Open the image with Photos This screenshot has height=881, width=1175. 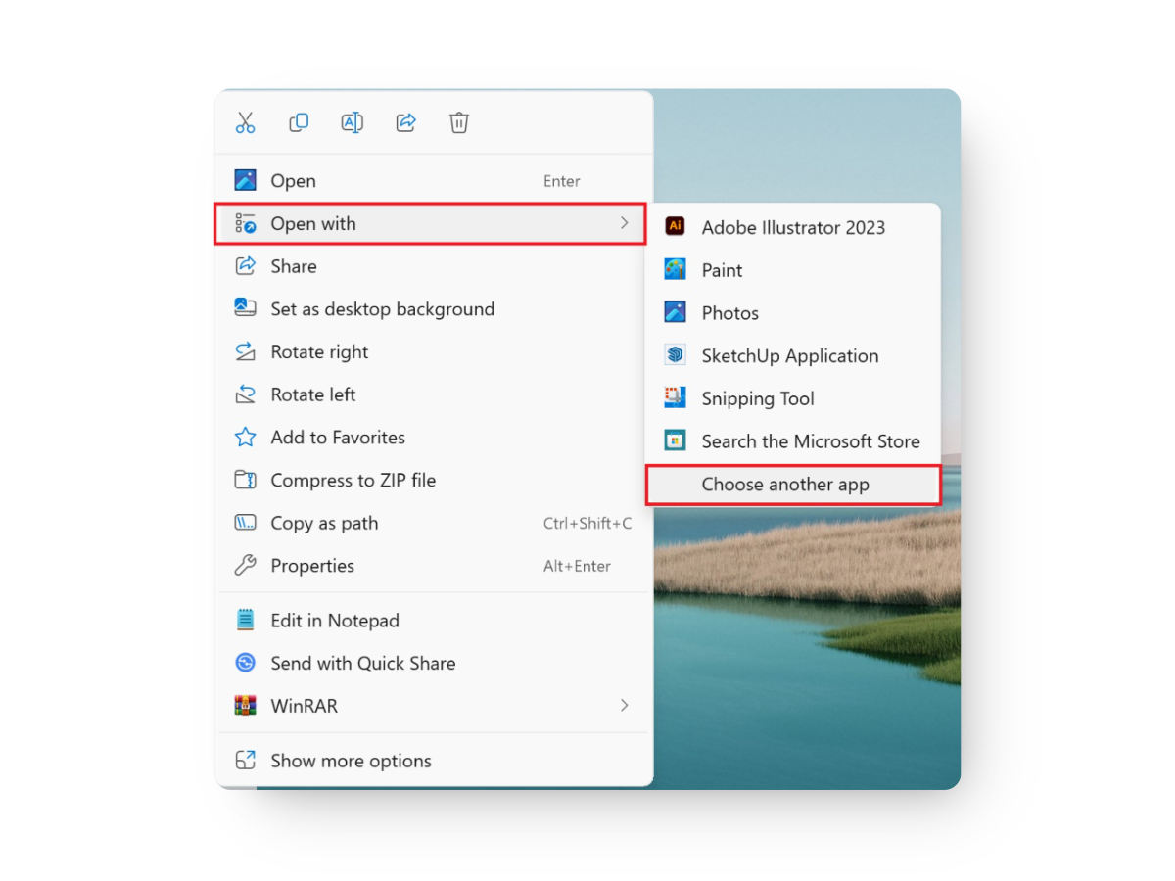[729, 312]
